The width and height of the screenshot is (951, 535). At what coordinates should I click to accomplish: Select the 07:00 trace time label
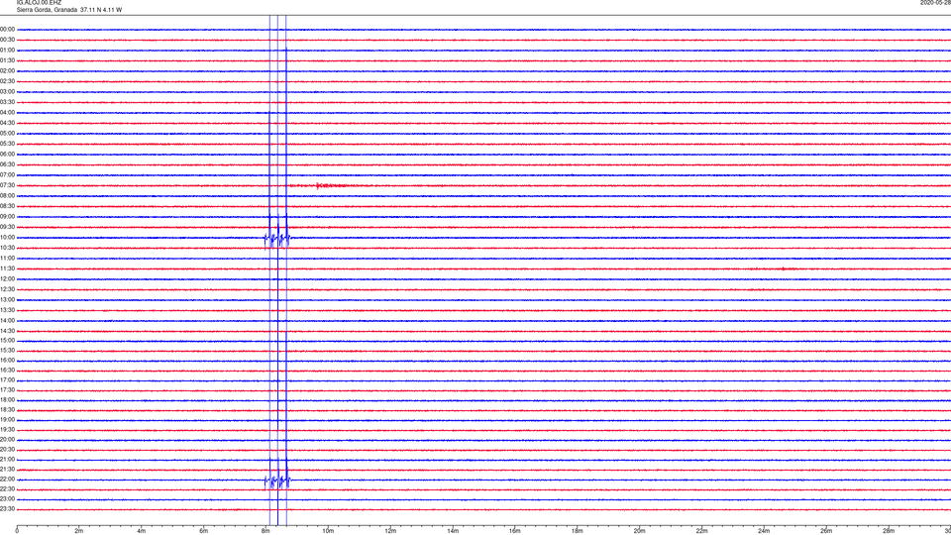click(x=7, y=174)
